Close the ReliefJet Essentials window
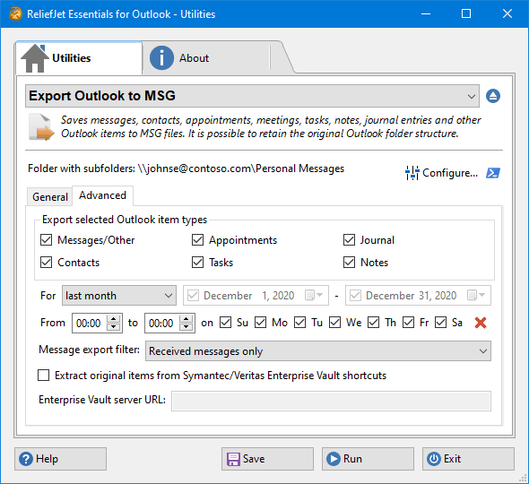Viewport: 529px width, 484px height. [x=507, y=13]
